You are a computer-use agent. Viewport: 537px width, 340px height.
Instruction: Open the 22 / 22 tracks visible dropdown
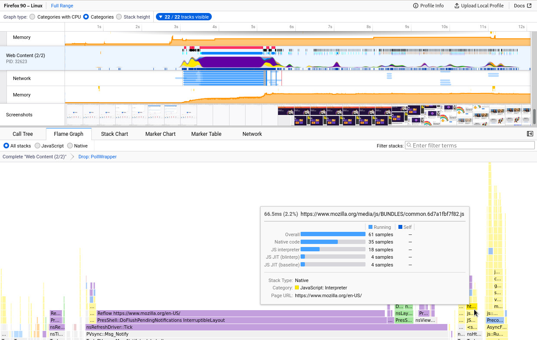click(x=184, y=17)
